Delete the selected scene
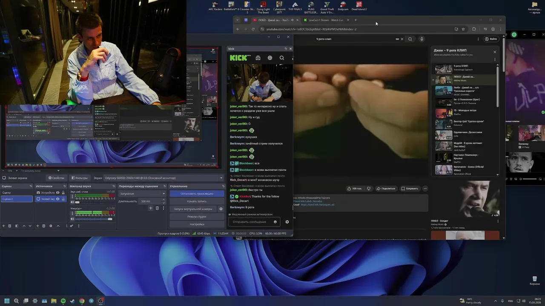The image size is (545, 306). click(10, 226)
